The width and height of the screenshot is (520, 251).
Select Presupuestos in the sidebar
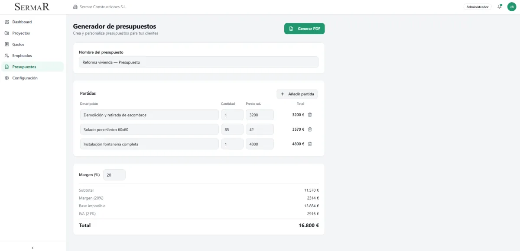click(x=24, y=67)
